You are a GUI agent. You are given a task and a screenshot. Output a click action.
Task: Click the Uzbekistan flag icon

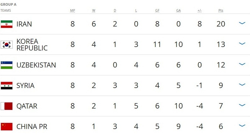tap(6, 65)
